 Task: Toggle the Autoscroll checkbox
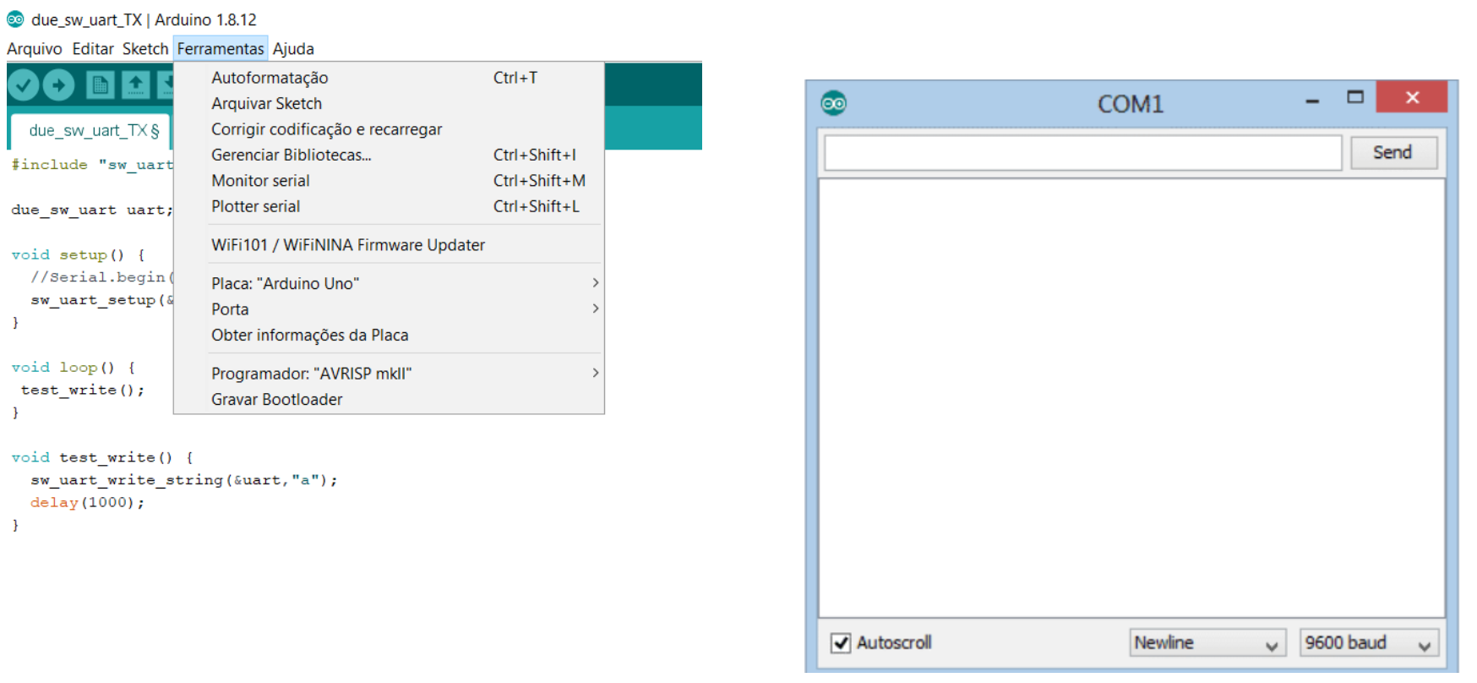click(x=841, y=643)
